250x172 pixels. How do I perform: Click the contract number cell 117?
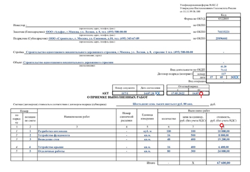click(x=223, y=74)
